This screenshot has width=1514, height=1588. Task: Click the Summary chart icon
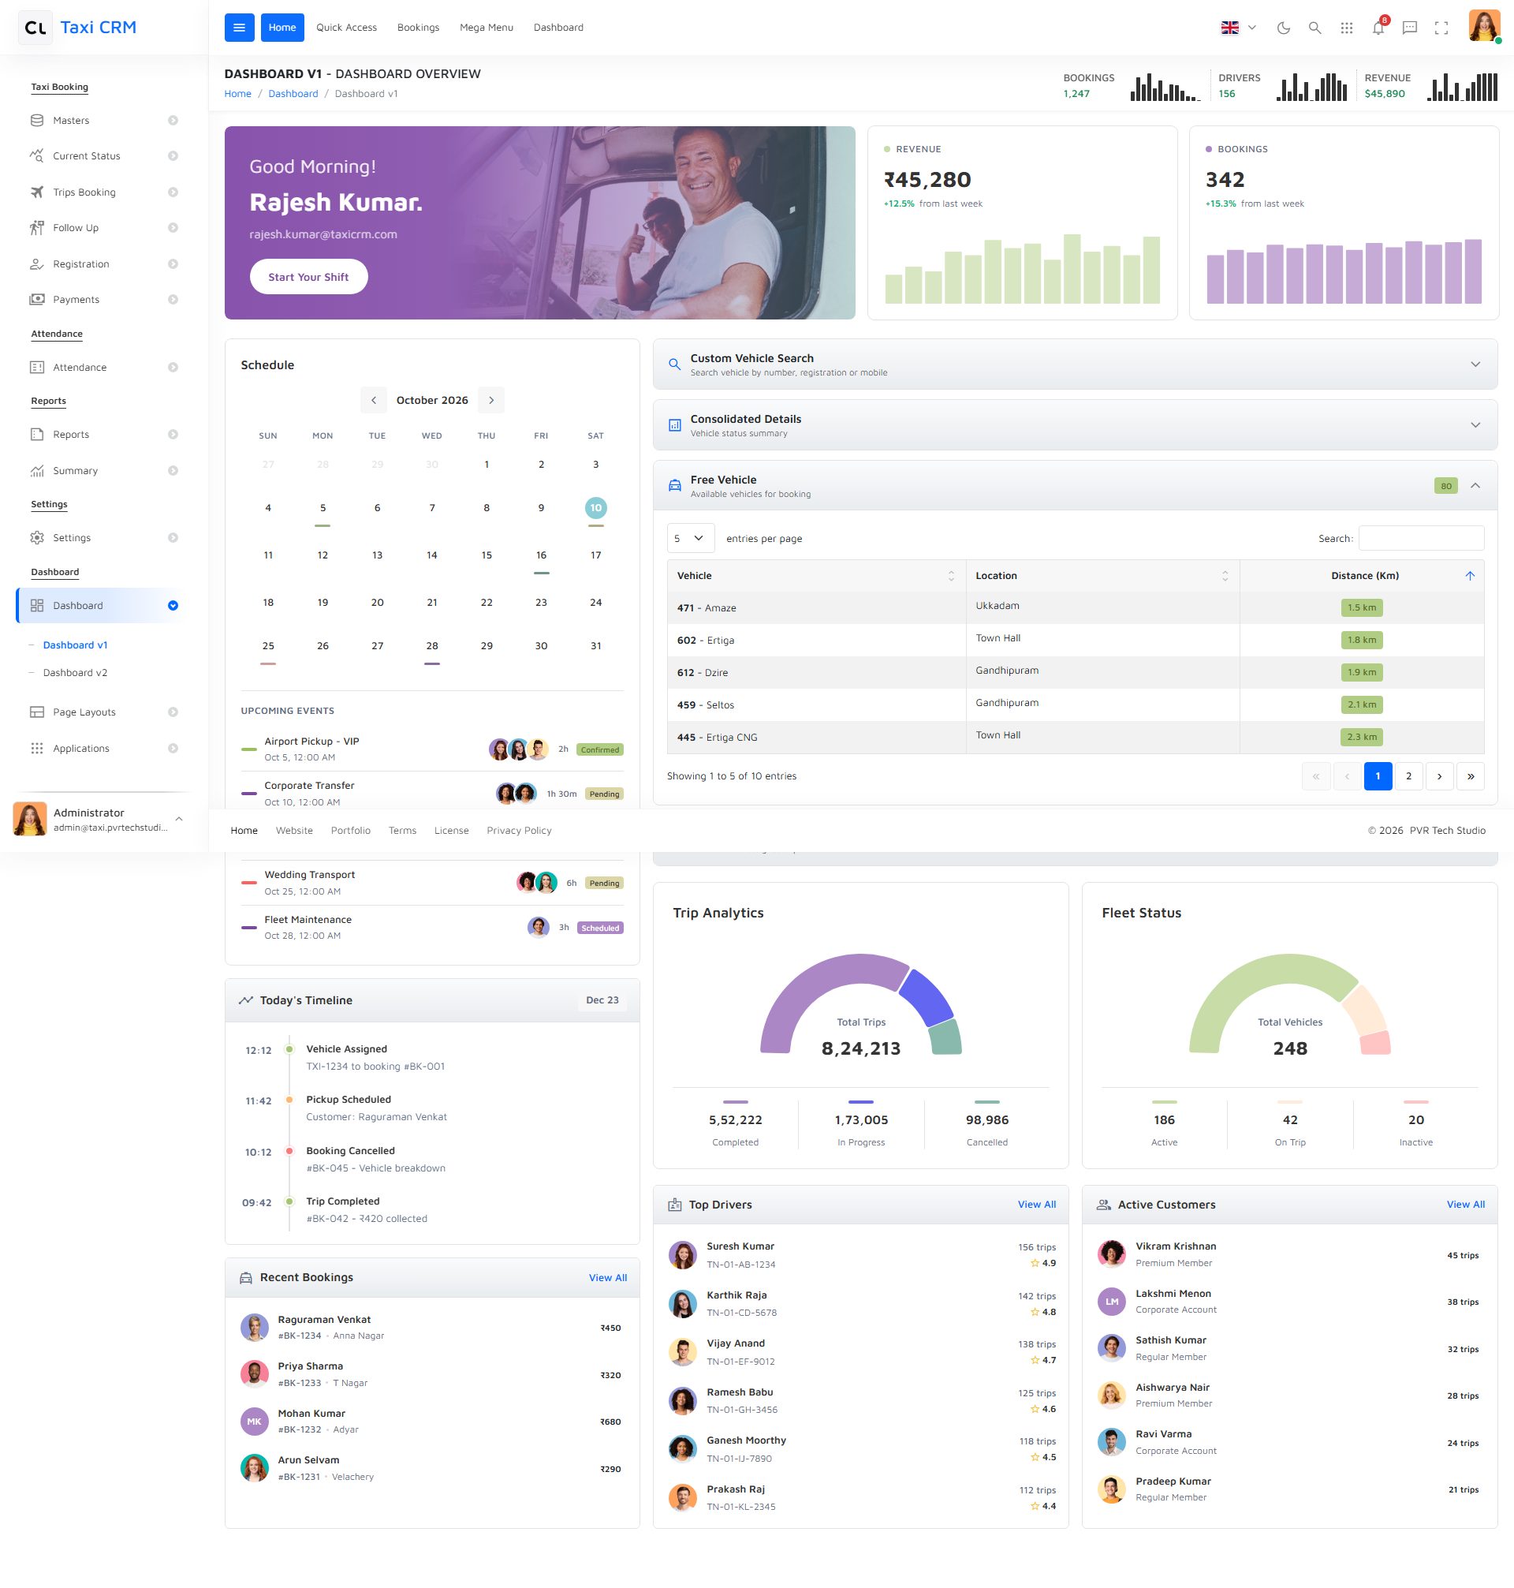point(37,471)
